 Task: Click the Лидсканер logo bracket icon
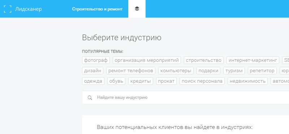[8, 9]
